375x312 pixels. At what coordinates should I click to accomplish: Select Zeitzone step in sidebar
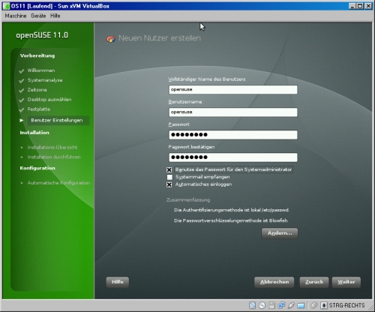tap(37, 90)
